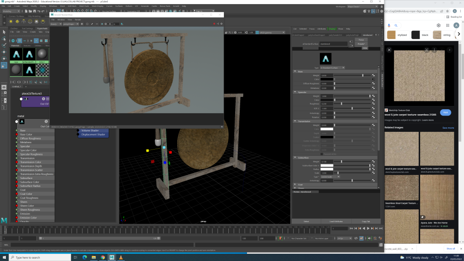Click the Base Color black swatch
The image size is (464, 261).
pos(327,79)
